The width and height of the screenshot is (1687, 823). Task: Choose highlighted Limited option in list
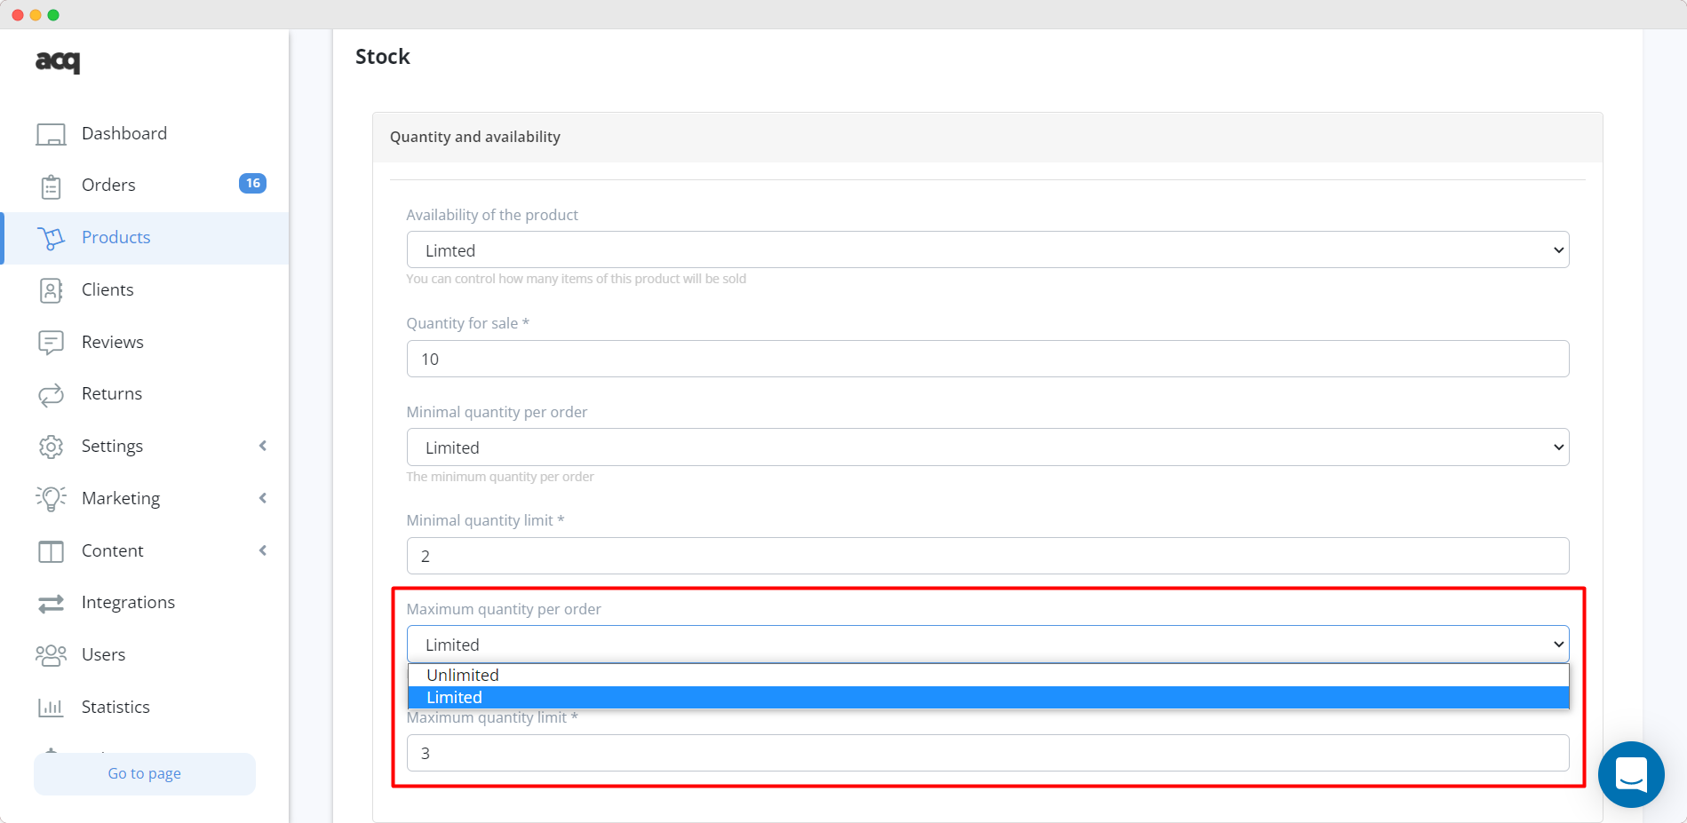pos(989,698)
